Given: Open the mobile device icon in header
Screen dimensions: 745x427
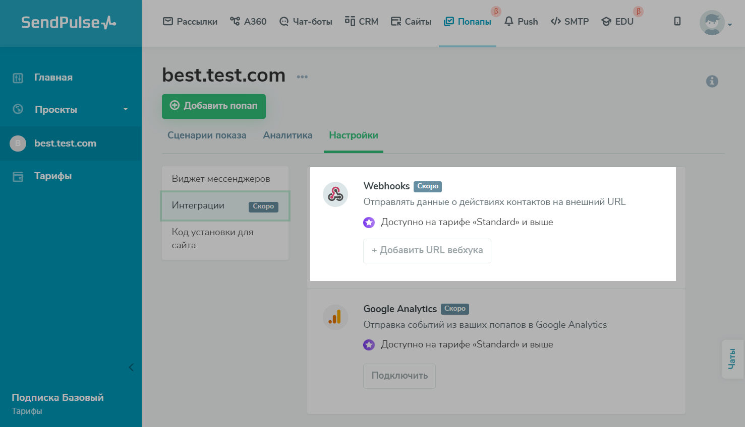Looking at the screenshot, I should 677,21.
